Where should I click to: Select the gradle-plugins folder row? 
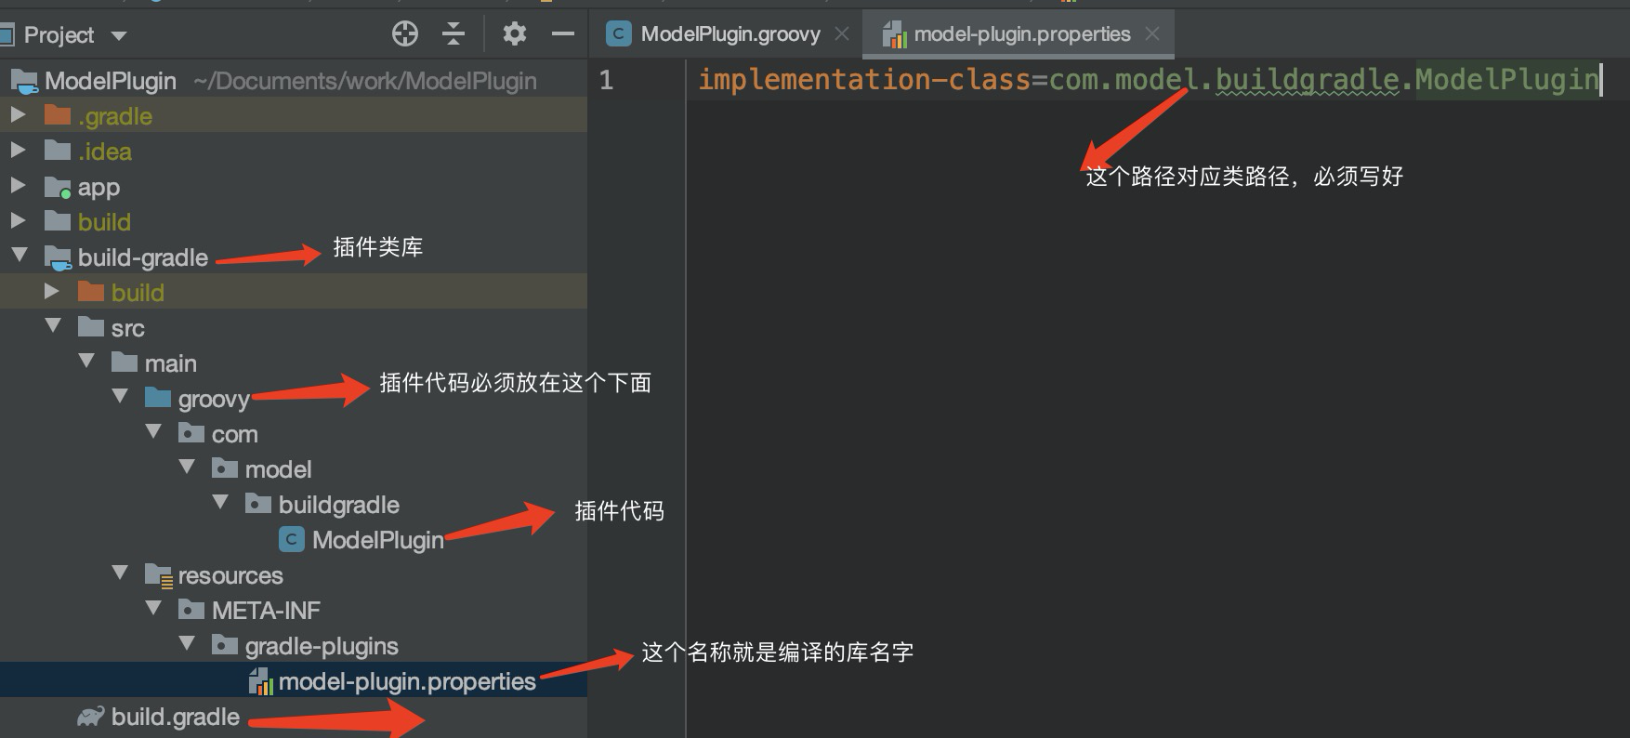(294, 646)
